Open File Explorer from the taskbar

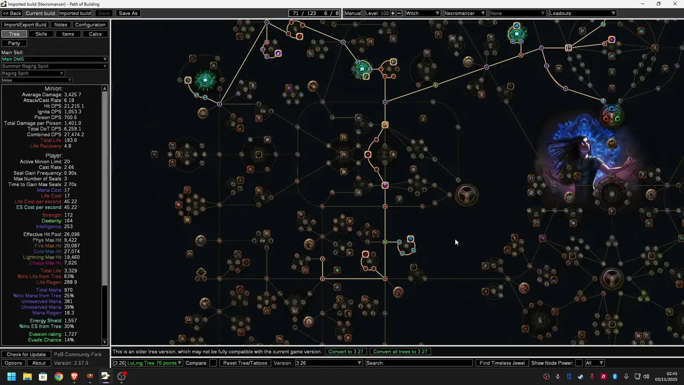[x=27, y=376]
